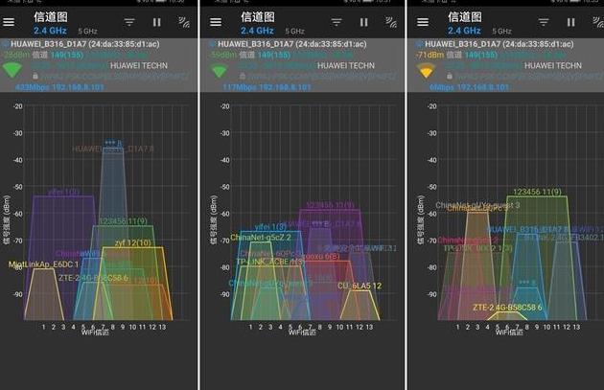Viewport: 604px width, 390px height.
Task: Click the ChinaNet-g5cZ 2 label in middle graph
Action: [x=261, y=238]
